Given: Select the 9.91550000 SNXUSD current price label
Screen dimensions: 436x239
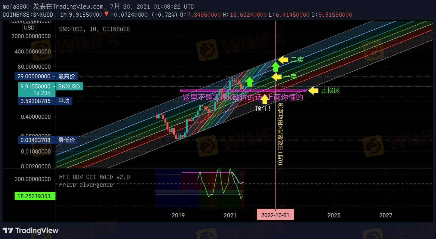Looking at the screenshot, I should (x=50, y=87).
